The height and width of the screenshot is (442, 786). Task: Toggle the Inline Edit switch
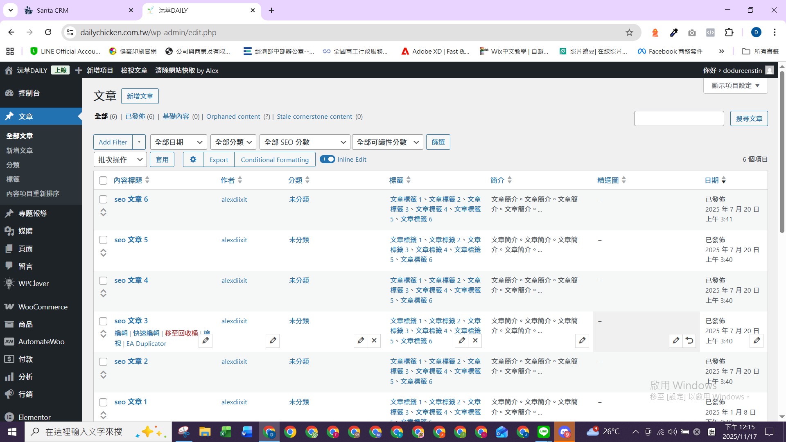pyautogui.click(x=327, y=159)
